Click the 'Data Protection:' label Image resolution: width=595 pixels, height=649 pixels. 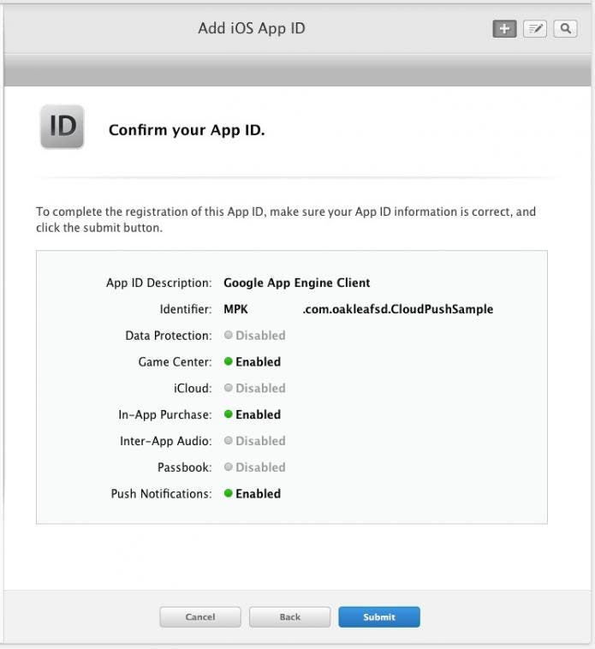click(169, 336)
